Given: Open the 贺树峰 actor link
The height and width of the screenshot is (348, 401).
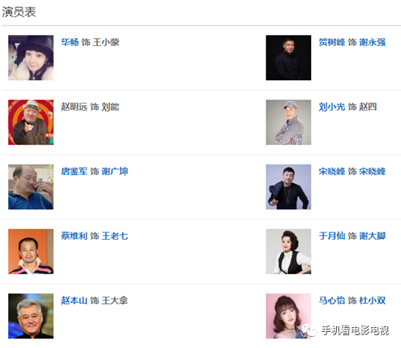Looking at the screenshot, I should [332, 42].
